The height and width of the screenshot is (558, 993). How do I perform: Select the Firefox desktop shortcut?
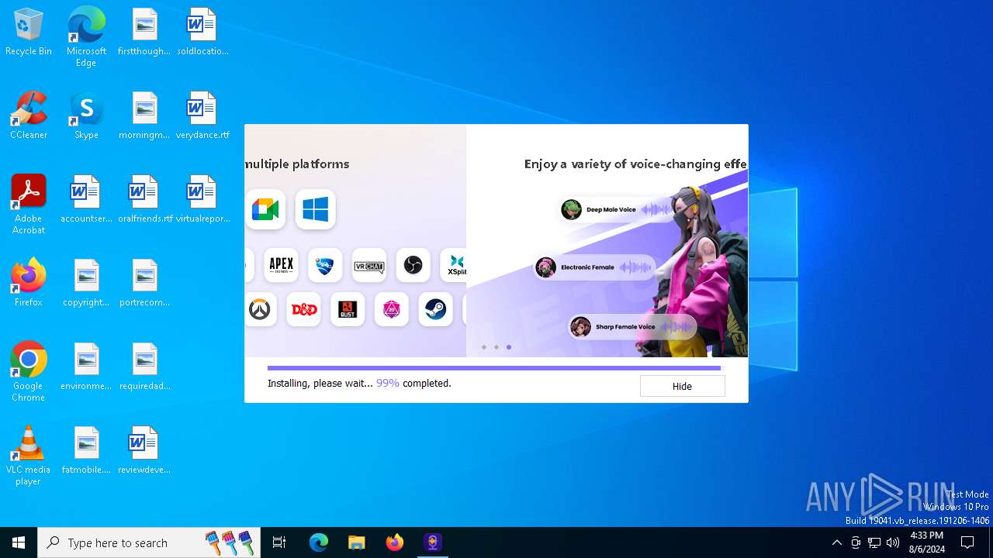coord(29,283)
